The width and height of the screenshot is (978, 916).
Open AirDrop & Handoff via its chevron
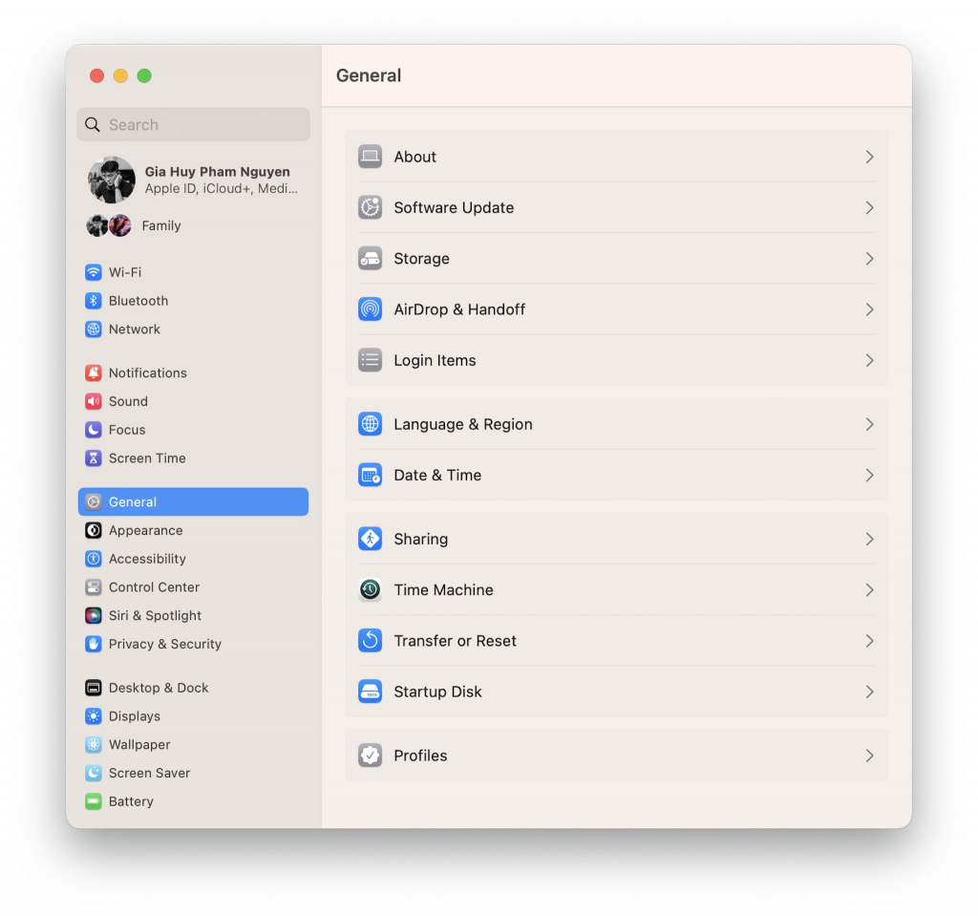pos(869,309)
